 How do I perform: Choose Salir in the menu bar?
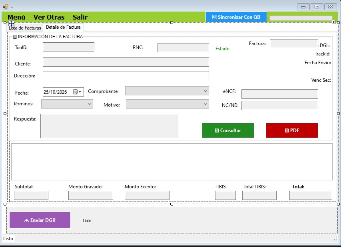80,17
